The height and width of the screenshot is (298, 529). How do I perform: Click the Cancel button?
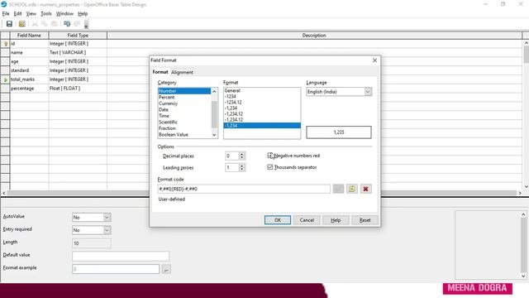307,220
